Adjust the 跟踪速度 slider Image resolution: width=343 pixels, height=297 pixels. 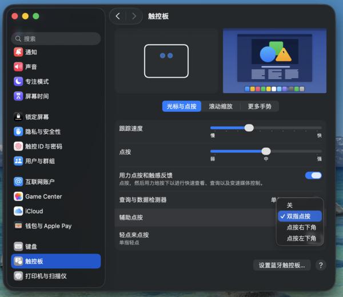(249, 128)
